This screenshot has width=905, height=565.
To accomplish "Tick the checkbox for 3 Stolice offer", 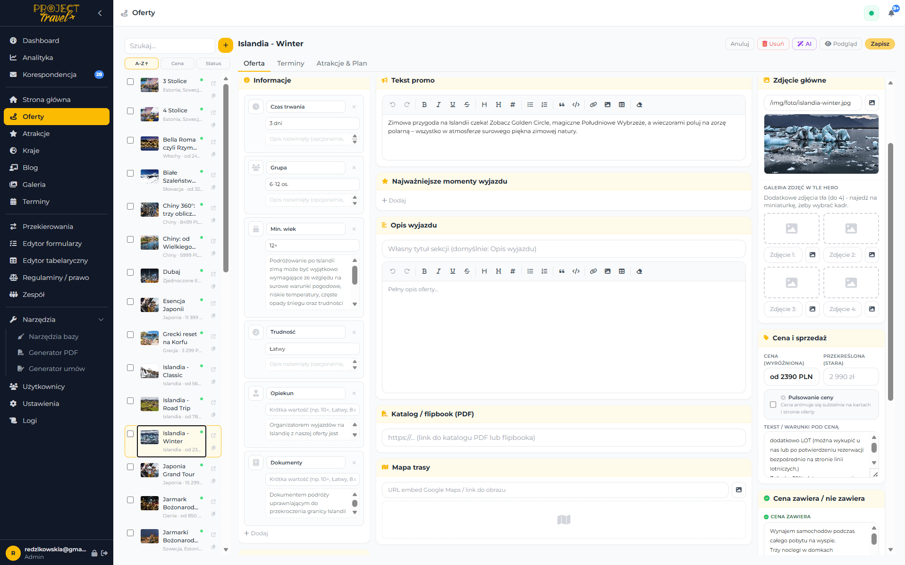I will coord(130,82).
